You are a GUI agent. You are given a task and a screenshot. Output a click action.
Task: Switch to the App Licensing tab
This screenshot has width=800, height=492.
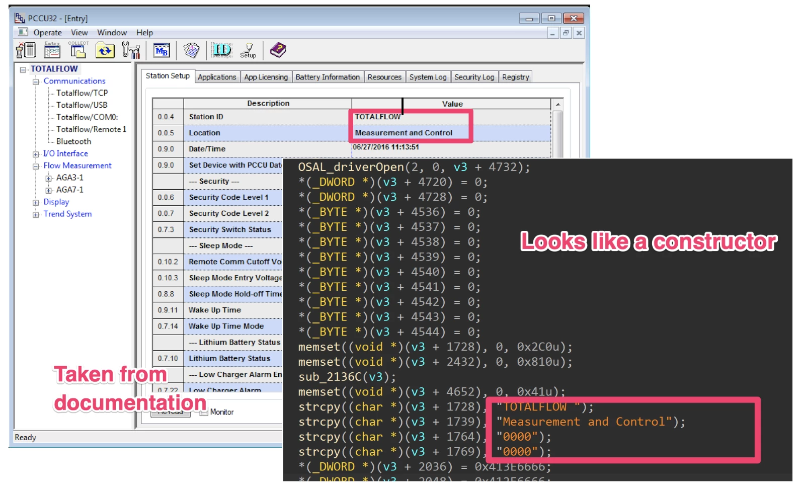266,77
